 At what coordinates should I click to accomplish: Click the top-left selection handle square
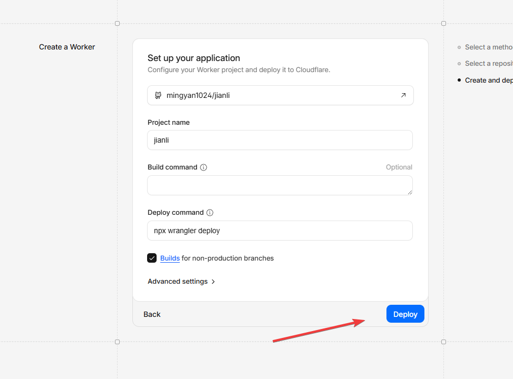point(117,24)
